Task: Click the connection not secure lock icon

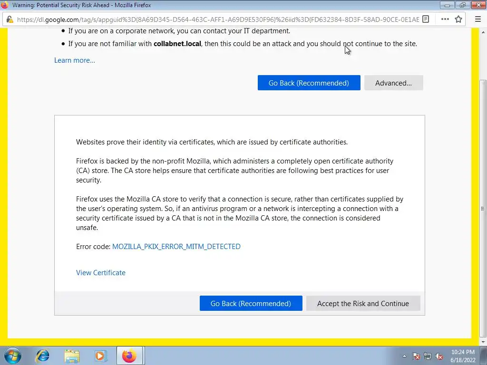Action: point(10,19)
